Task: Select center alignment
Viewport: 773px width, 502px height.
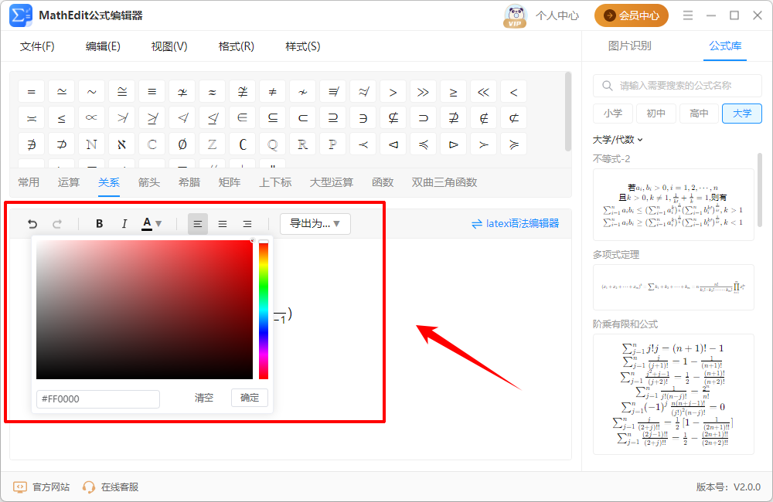Action: (223, 224)
